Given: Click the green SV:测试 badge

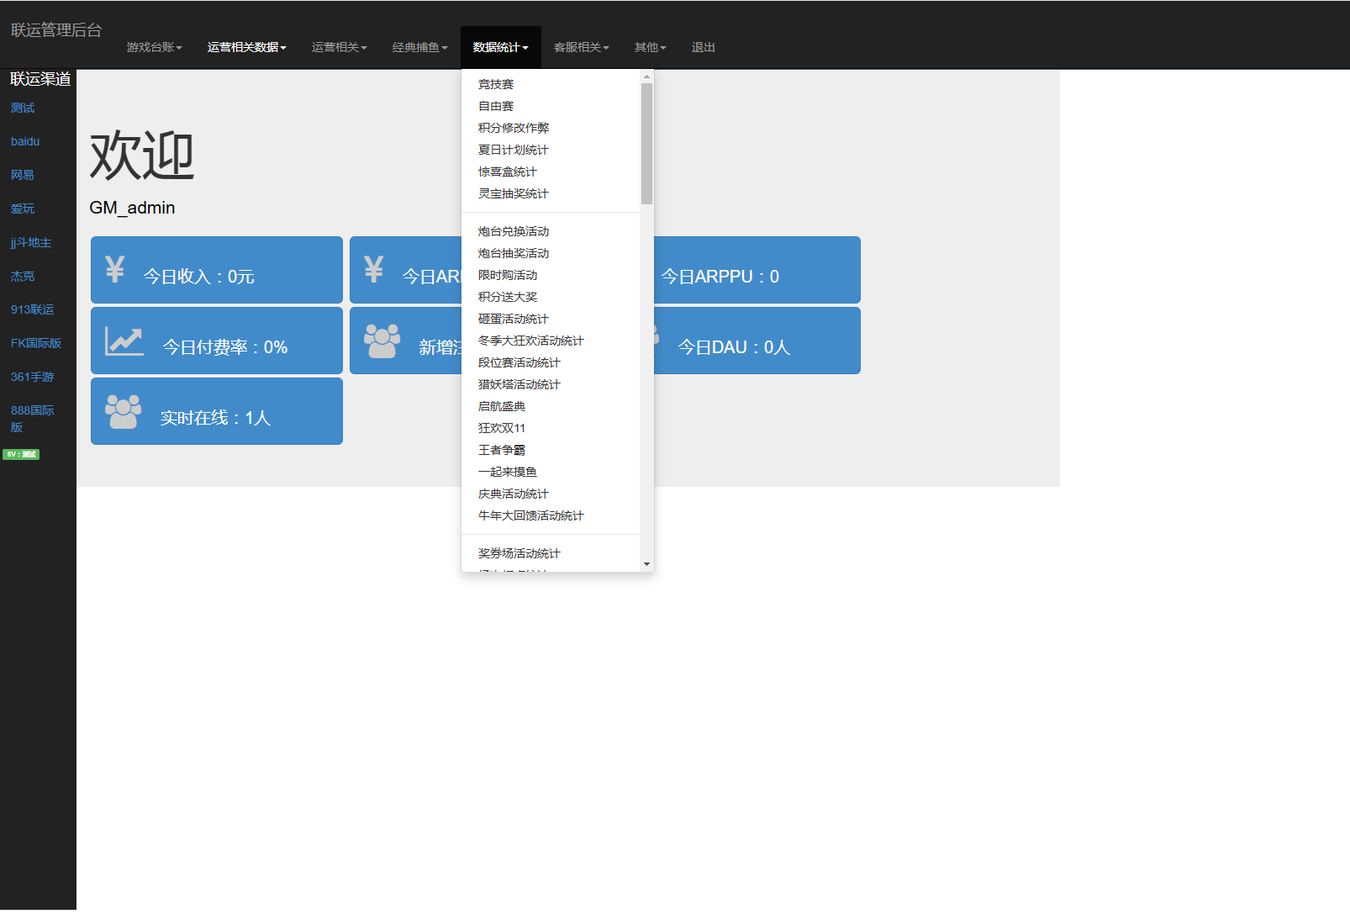Looking at the screenshot, I should pos(21,454).
